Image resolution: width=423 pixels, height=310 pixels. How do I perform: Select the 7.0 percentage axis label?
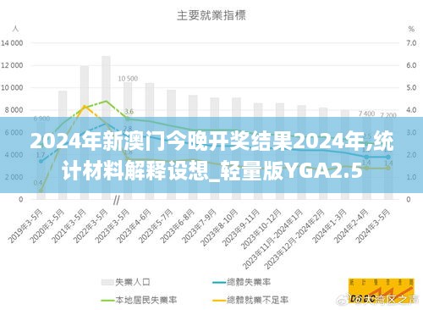(411, 43)
